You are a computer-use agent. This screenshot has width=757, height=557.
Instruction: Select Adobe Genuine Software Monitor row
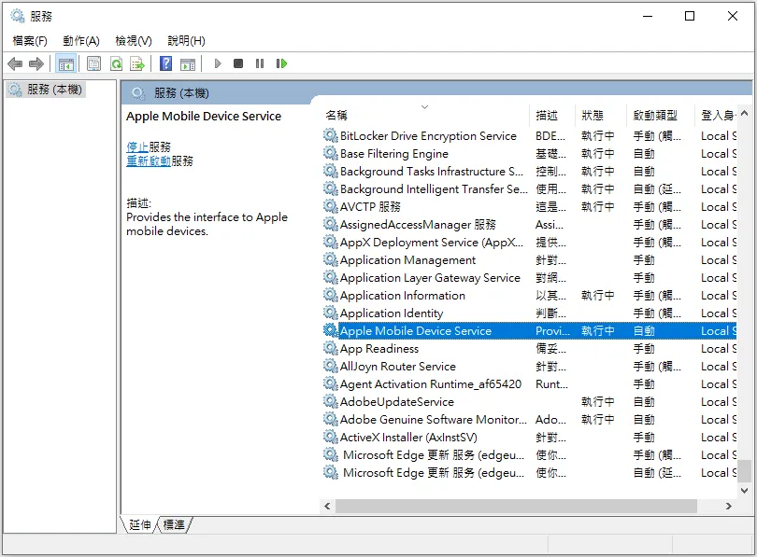(x=530, y=420)
